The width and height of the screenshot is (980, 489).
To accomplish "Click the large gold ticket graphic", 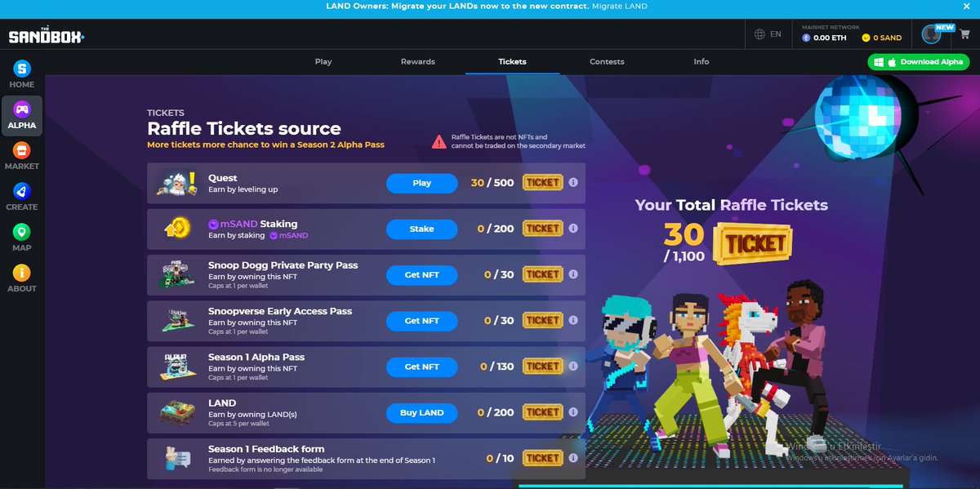I will pyautogui.click(x=752, y=242).
